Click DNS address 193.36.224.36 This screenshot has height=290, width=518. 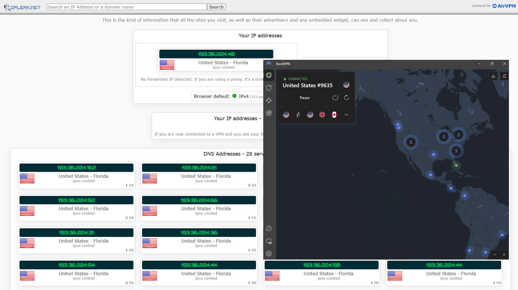pyautogui.click(x=199, y=233)
